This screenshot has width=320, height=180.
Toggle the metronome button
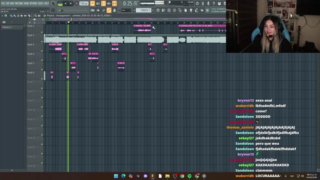(92, 3)
